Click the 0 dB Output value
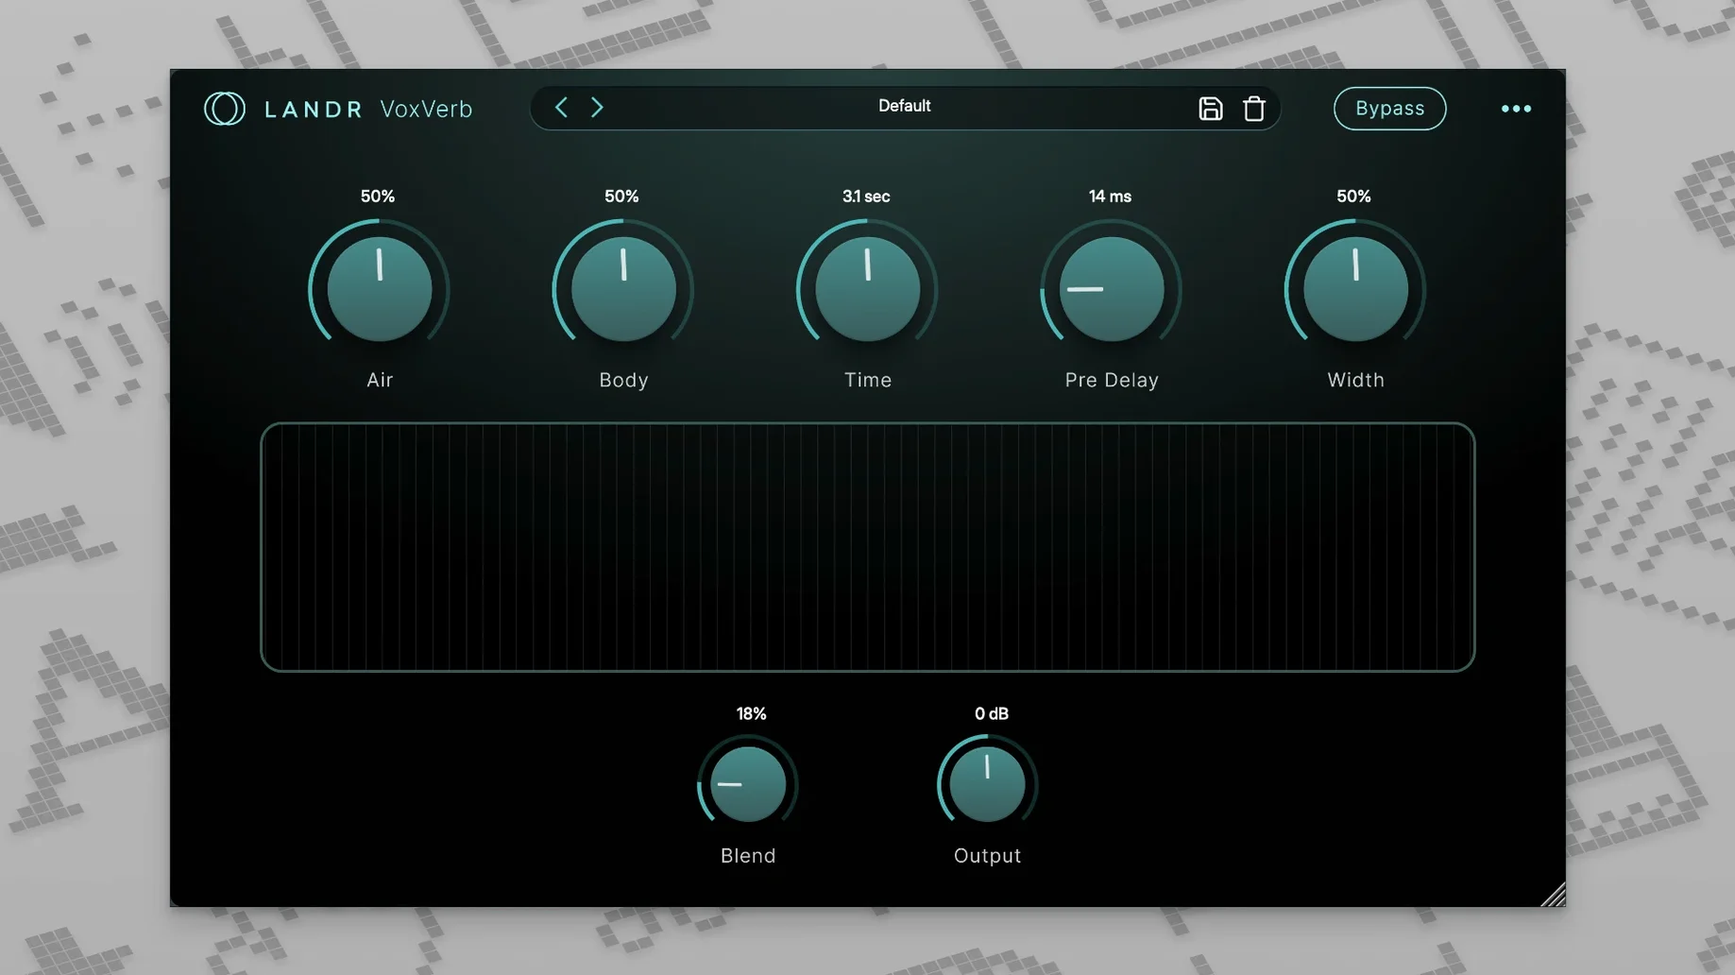Screen dimensions: 1735x975 coord(991,713)
